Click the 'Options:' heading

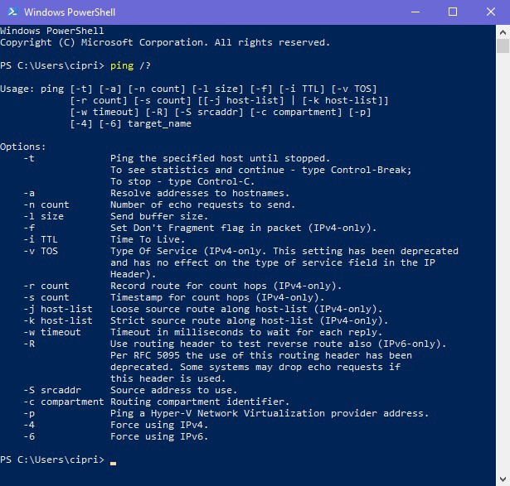22,147
